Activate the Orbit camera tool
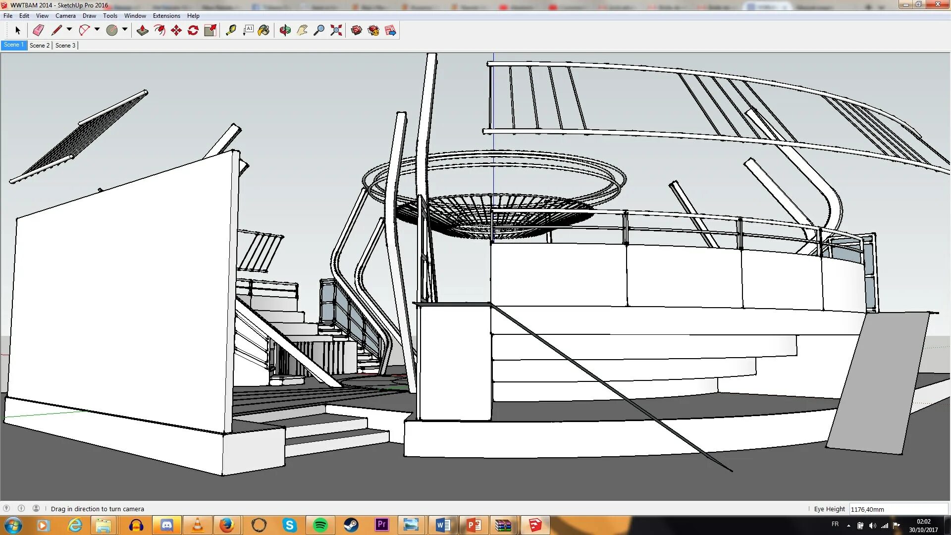951x535 pixels. click(285, 31)
